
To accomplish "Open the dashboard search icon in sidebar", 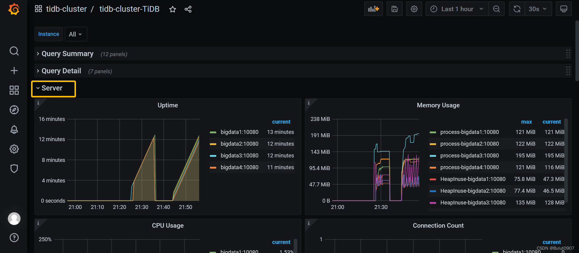I will [x=14, y=51].
